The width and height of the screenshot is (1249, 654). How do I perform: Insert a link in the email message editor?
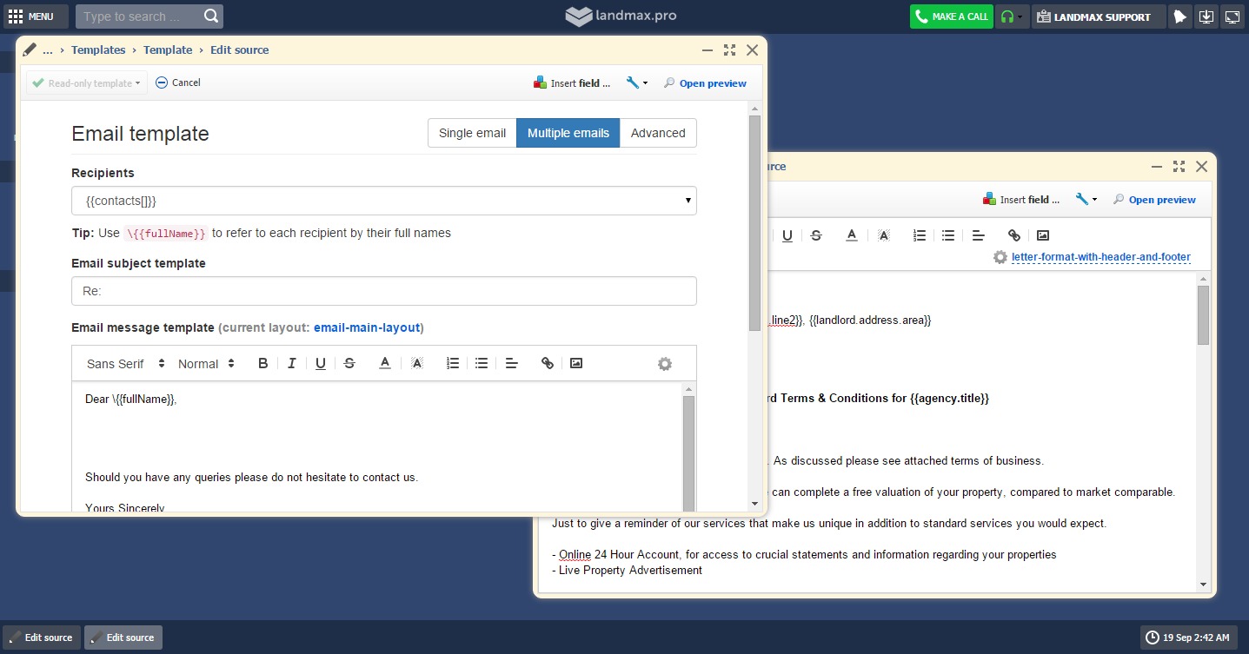[x=548, y=364]
